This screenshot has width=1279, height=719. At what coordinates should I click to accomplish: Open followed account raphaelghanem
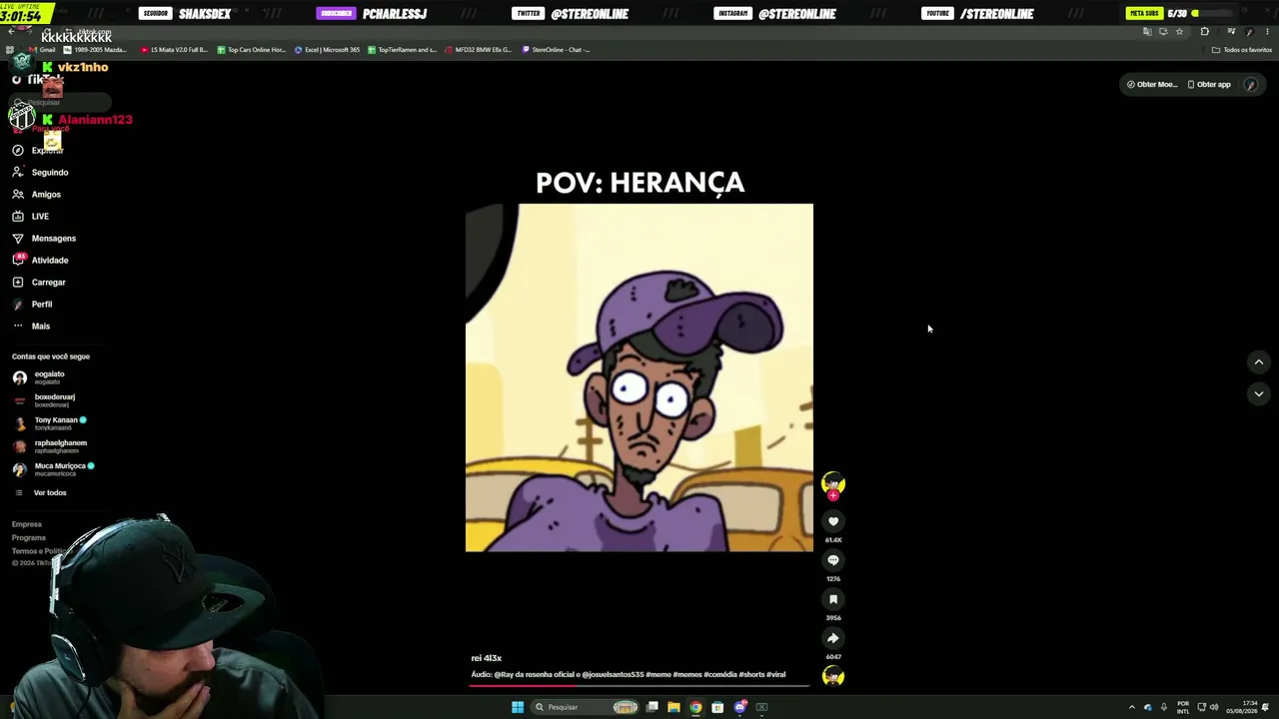50,446
